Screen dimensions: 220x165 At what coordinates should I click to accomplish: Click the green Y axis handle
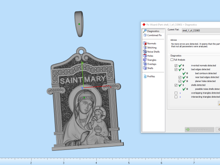(82, 63)
